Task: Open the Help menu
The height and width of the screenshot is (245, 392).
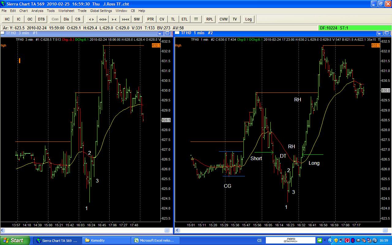Action: (x=141, y=11)
